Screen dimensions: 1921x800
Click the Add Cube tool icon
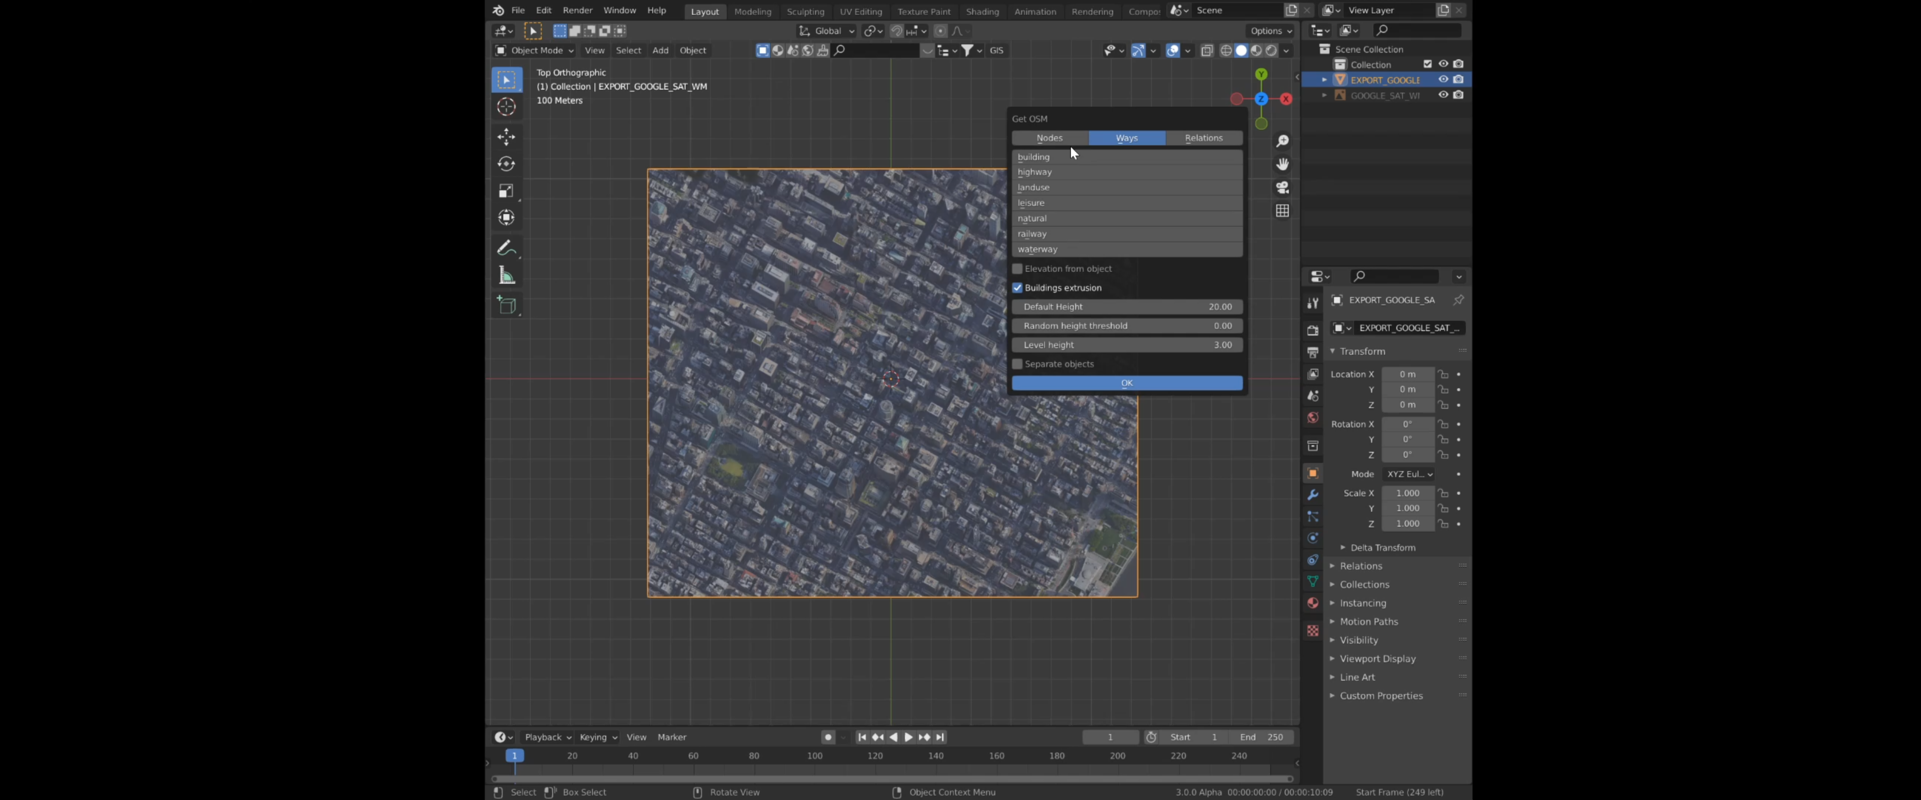coord(506,305)
